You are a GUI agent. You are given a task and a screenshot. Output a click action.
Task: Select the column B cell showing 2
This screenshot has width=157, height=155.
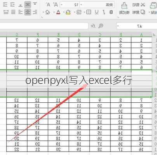pyautogui.click(x=121, y=40)
